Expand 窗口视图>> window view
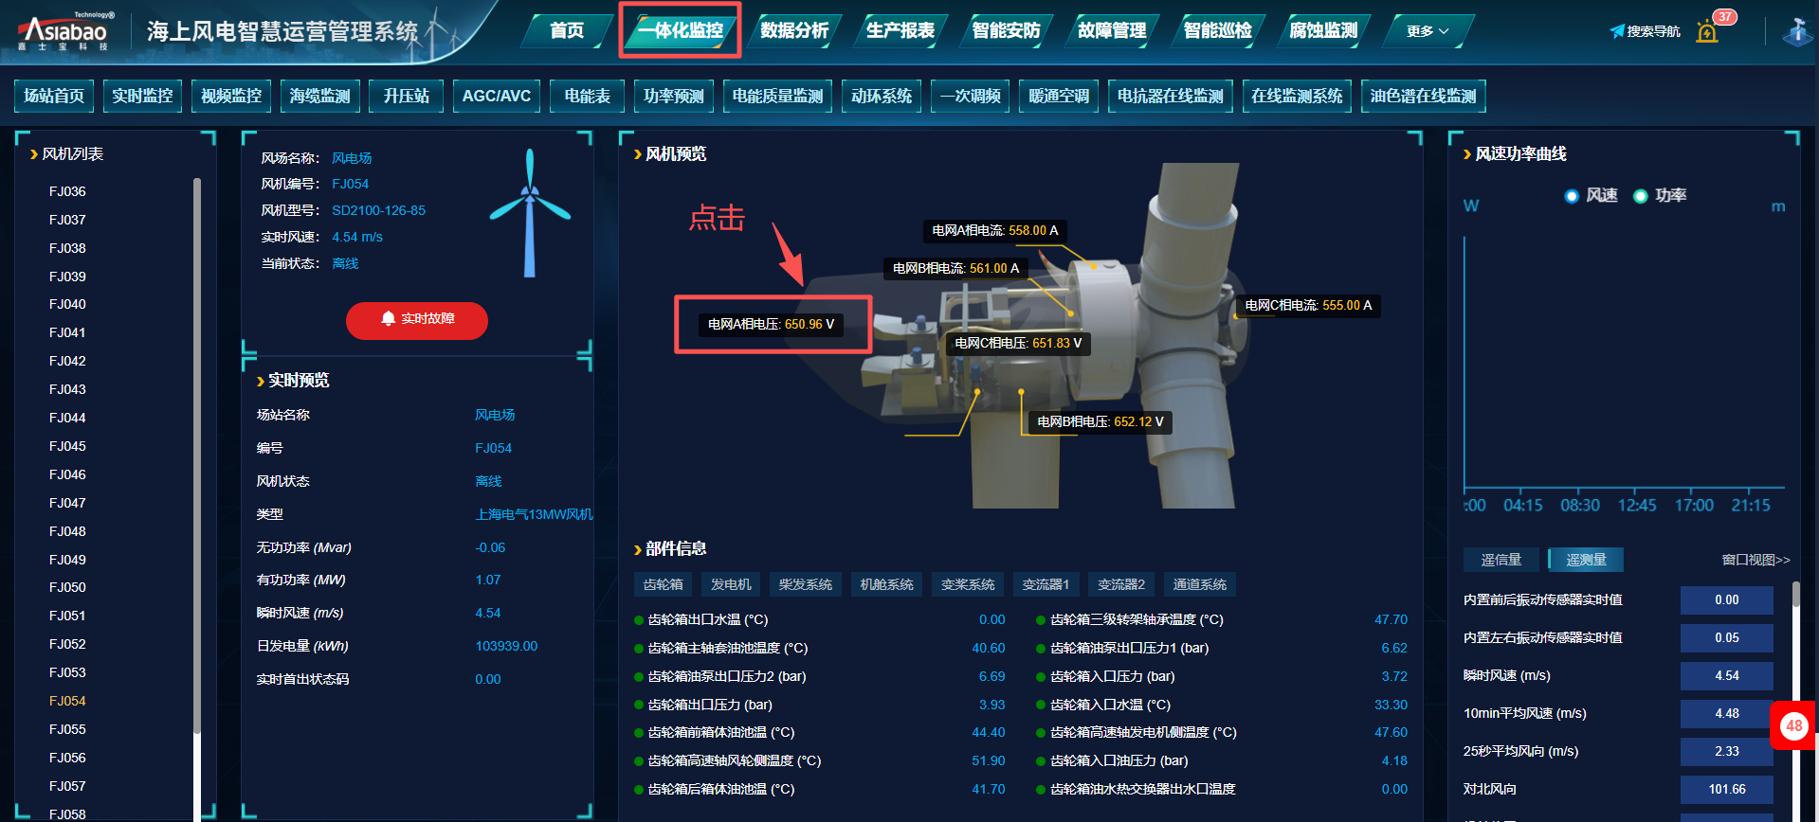 point(1755,560)
